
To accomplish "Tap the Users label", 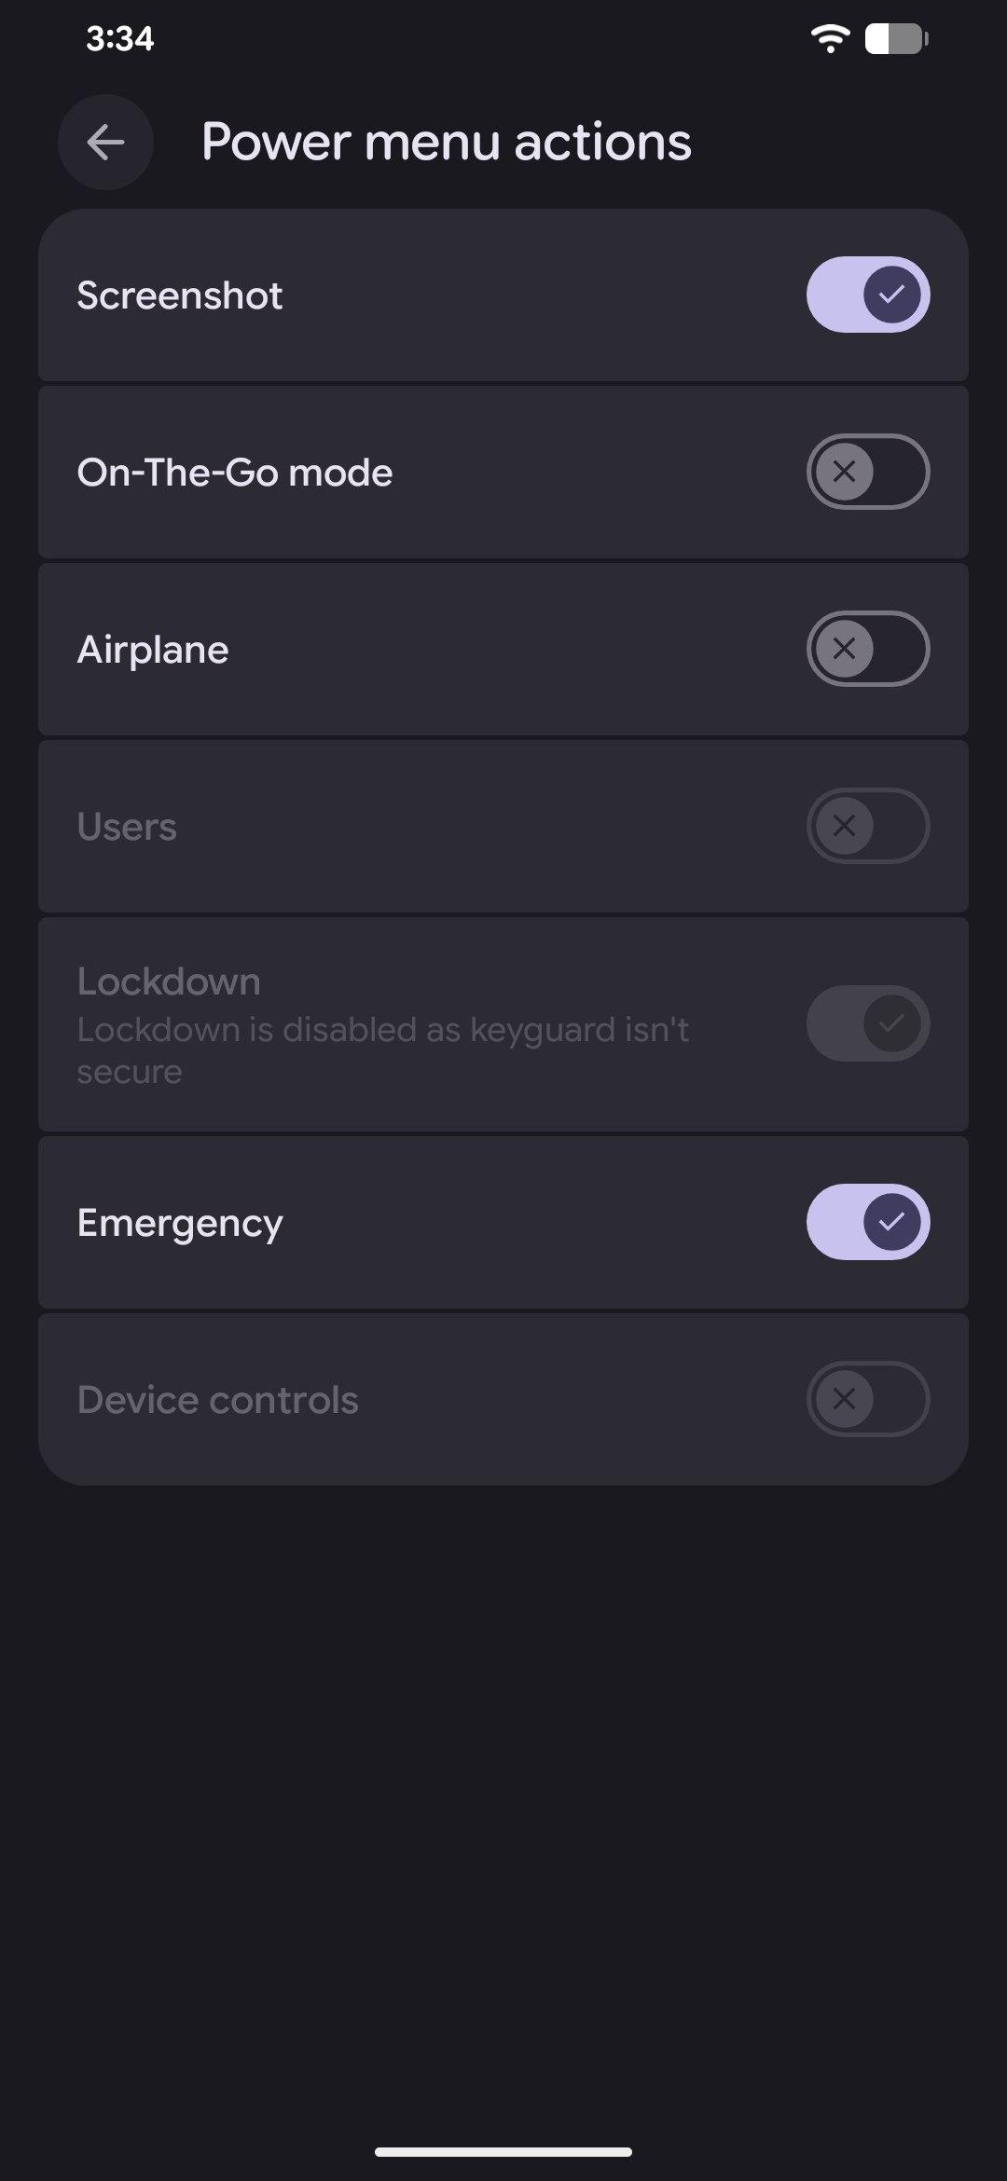I will 127,827.
